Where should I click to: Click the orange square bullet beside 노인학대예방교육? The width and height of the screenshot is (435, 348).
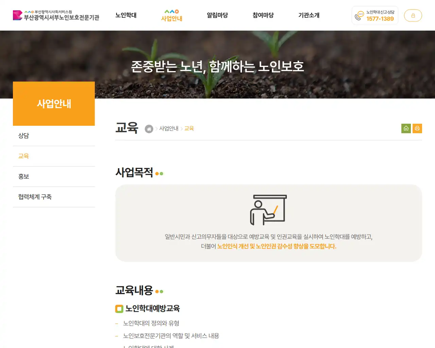pyautogui.click(x=118, y=309)
